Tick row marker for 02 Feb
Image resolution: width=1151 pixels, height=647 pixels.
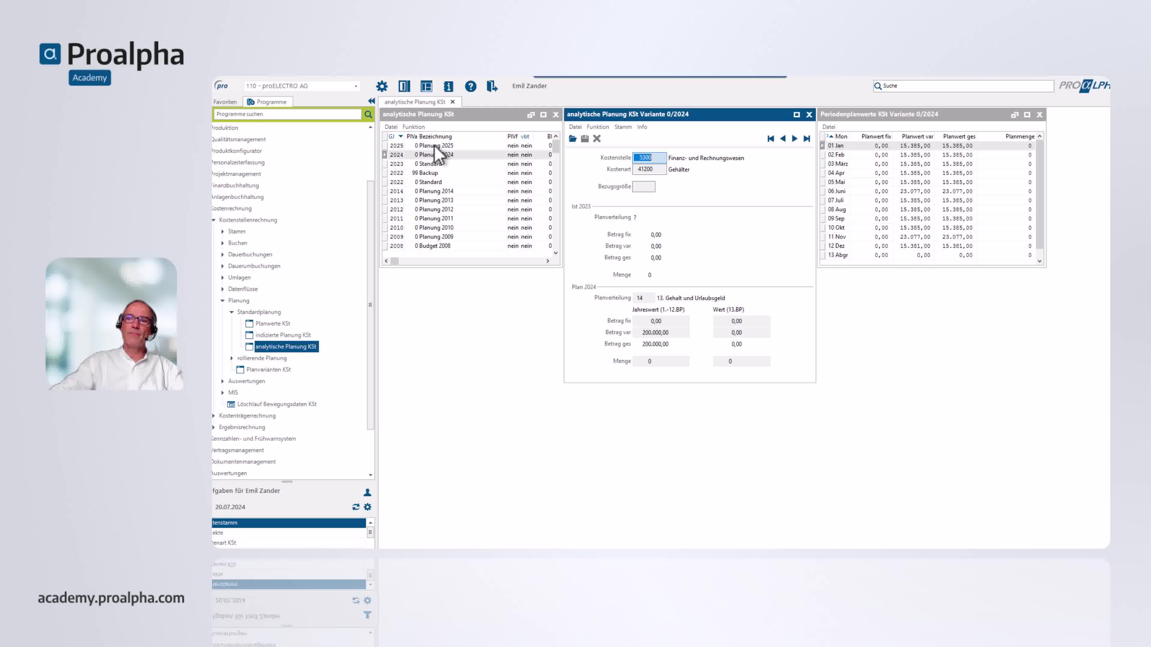[822, 155]
